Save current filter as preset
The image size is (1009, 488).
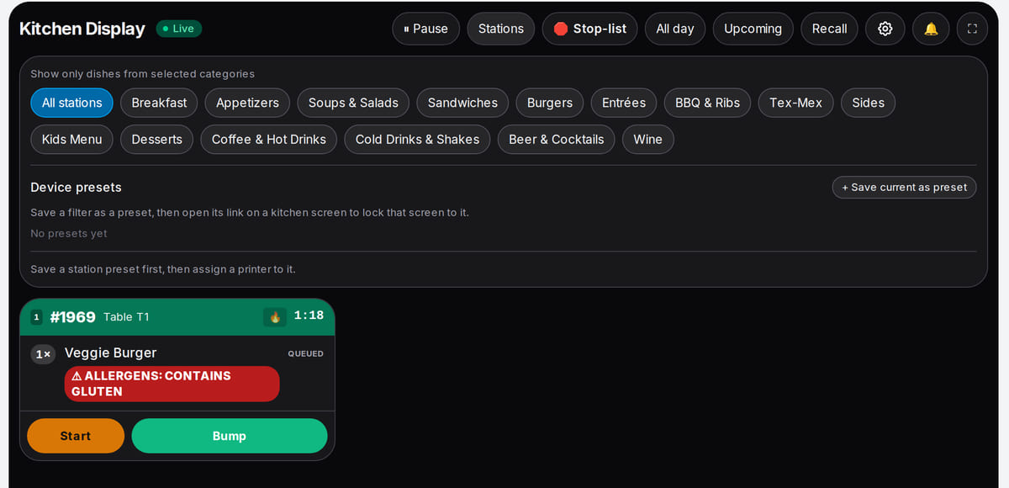[x=905, y=188]
